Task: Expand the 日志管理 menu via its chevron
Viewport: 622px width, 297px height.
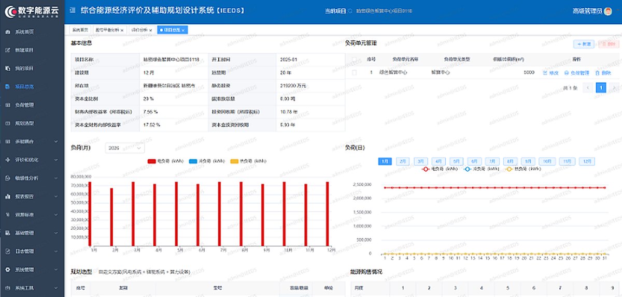Action: pos(56,251)
